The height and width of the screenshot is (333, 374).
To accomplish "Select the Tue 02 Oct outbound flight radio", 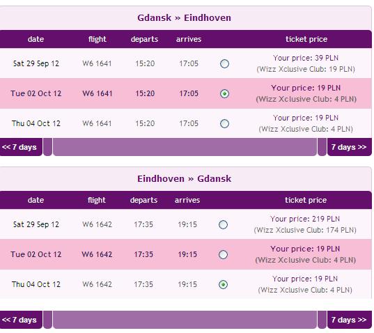I will coord(224,94).
